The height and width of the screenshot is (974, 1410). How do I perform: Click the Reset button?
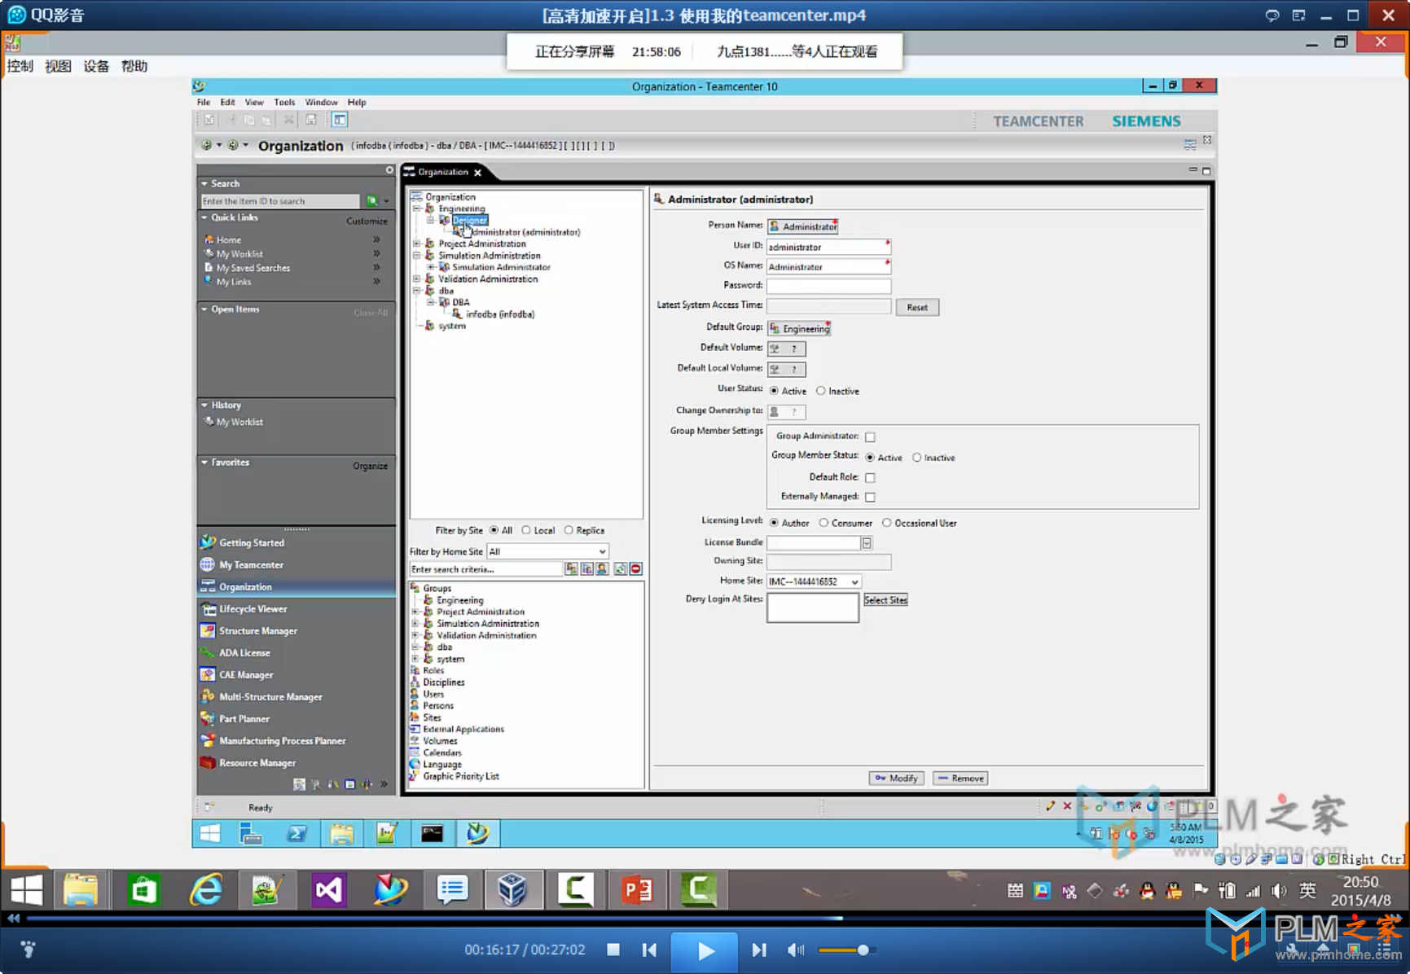(x=917, y=307)
